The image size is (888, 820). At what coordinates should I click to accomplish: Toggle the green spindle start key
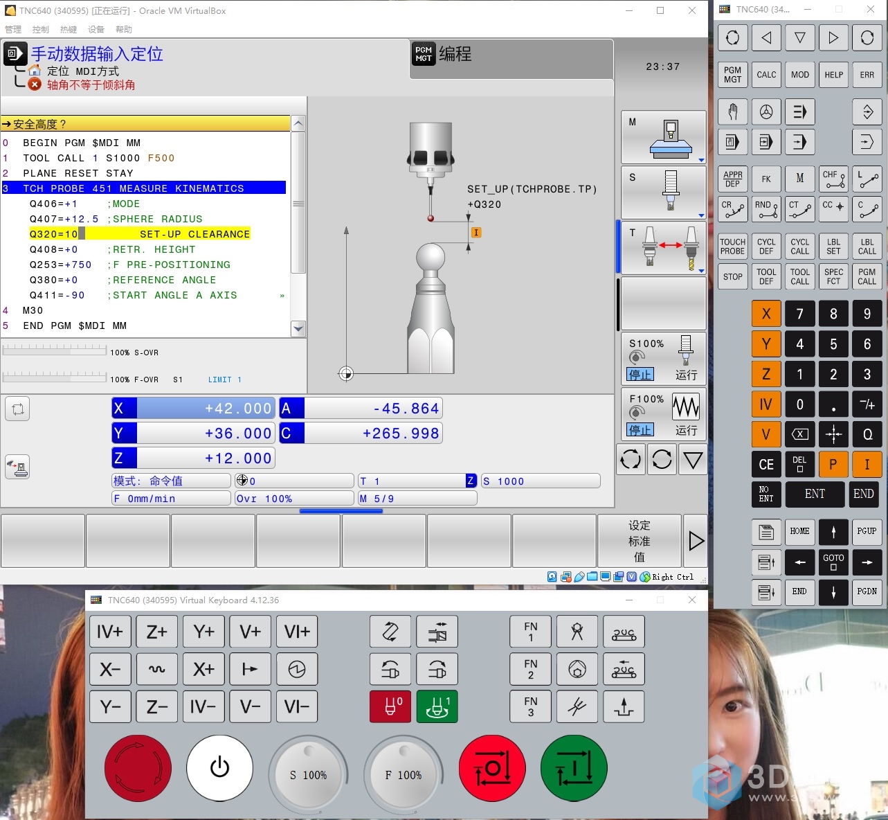point(437,706)
